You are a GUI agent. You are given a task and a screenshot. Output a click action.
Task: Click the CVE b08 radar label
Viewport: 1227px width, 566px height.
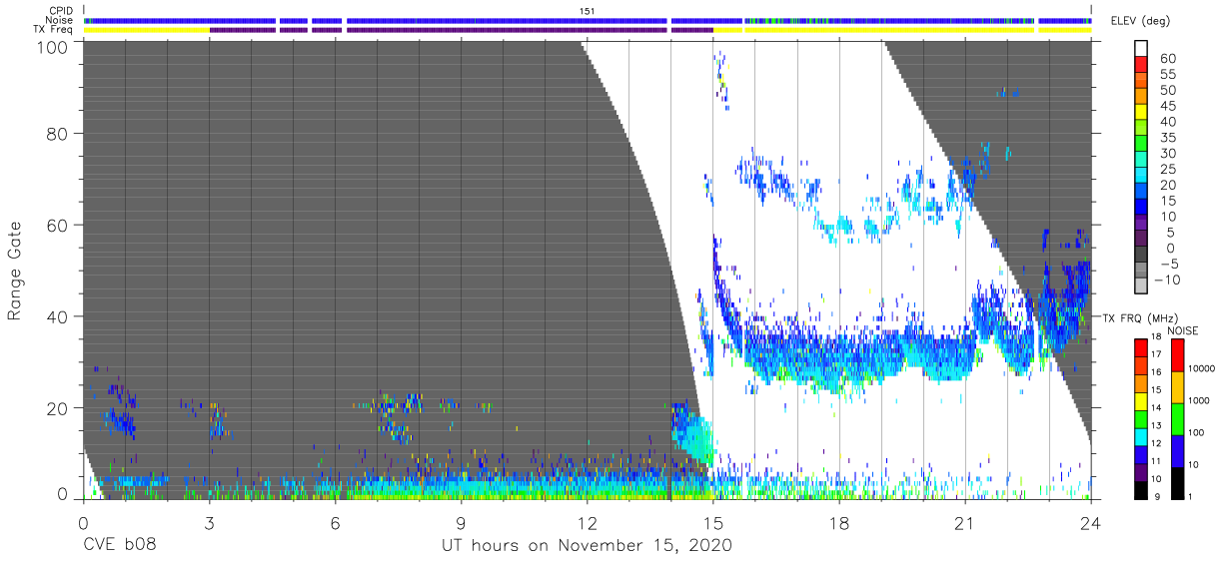pos(119,546)
